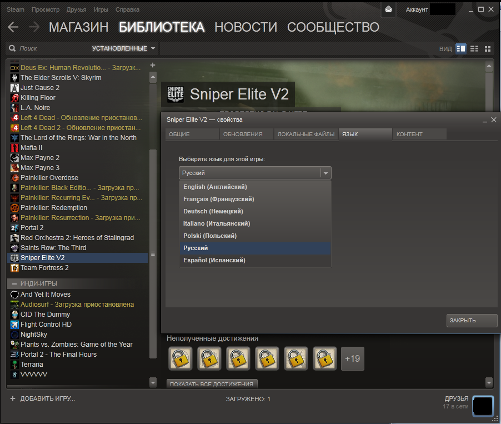This screenshot has height=424, width=501.
Task: Click the Sniper Elite V2 header logo
Action: 176,94
